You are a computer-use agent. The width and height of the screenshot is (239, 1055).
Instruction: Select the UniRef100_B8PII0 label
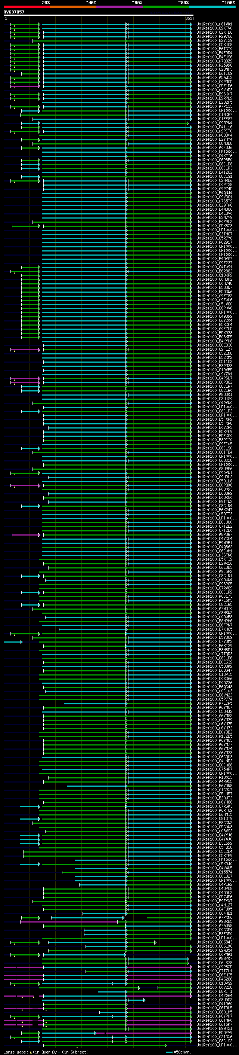click(214, 440)
